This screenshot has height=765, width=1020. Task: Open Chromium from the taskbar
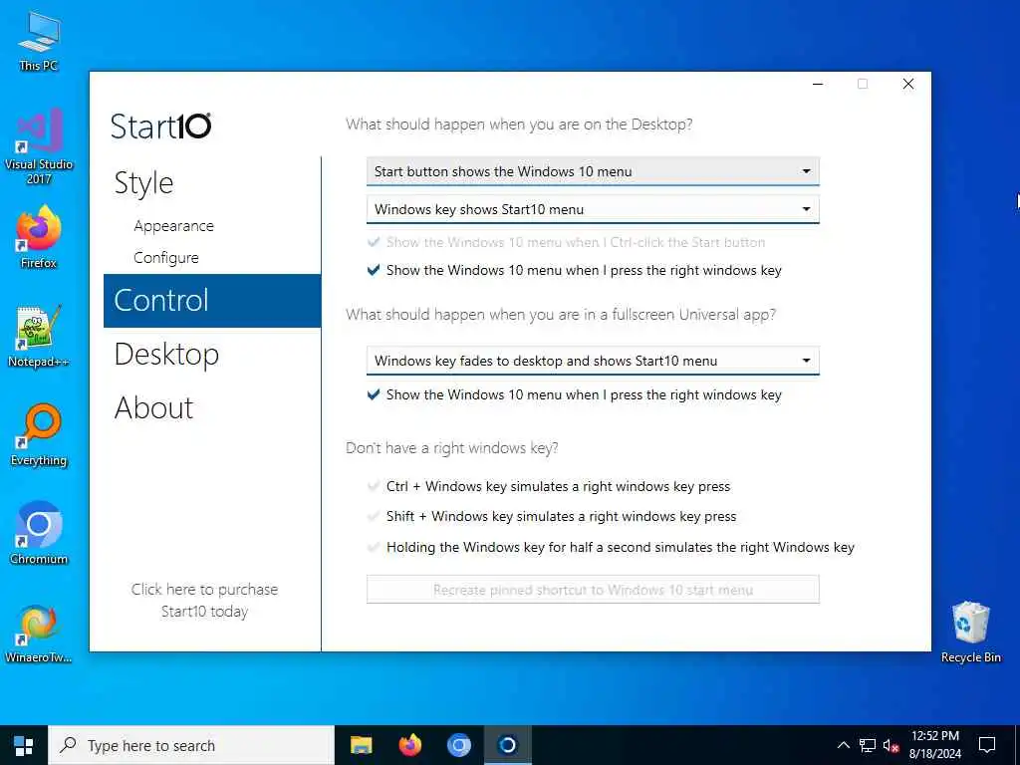click(458, 745)
